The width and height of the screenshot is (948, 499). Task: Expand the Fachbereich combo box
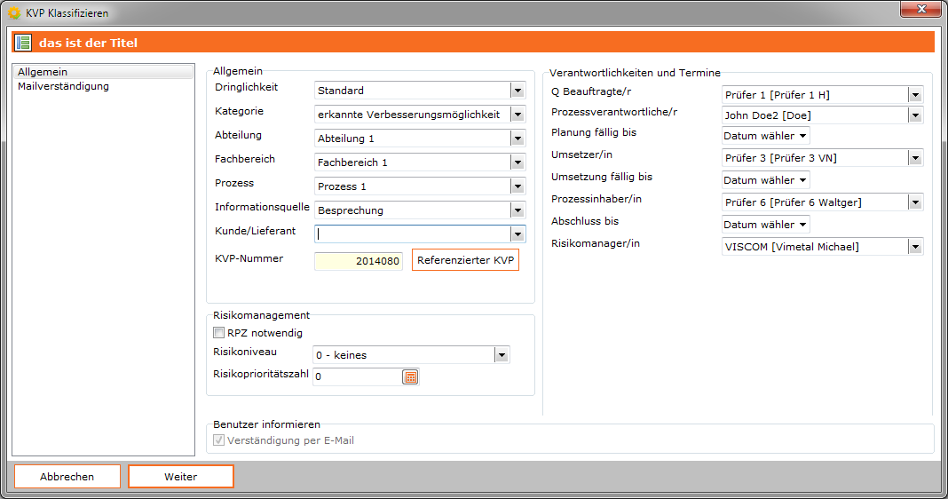coord(517,162)
